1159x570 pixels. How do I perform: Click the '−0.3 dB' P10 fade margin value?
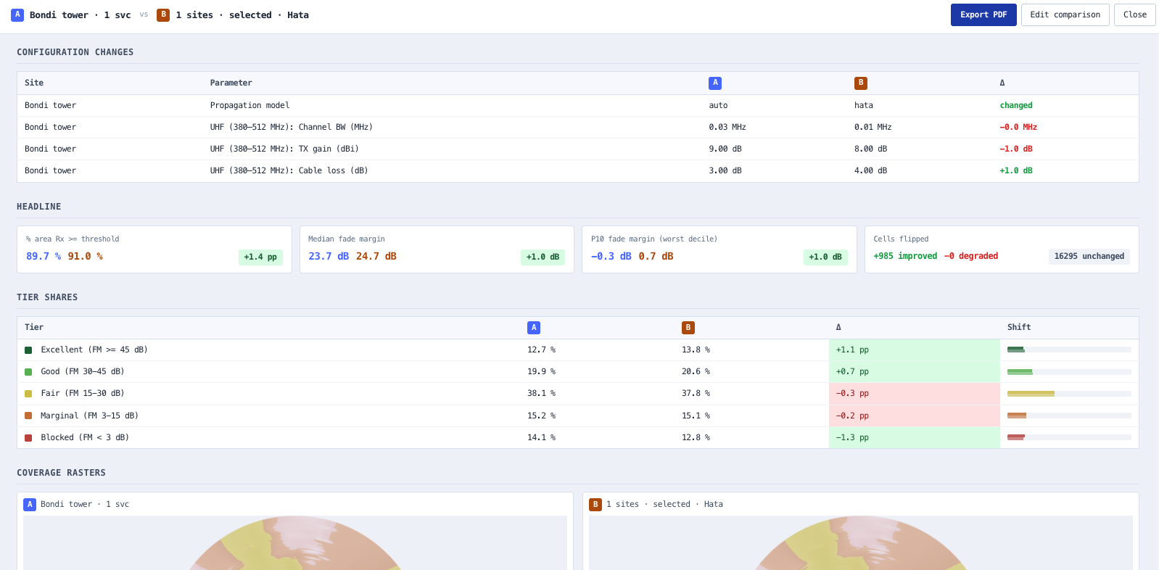[x=611, y=256]
